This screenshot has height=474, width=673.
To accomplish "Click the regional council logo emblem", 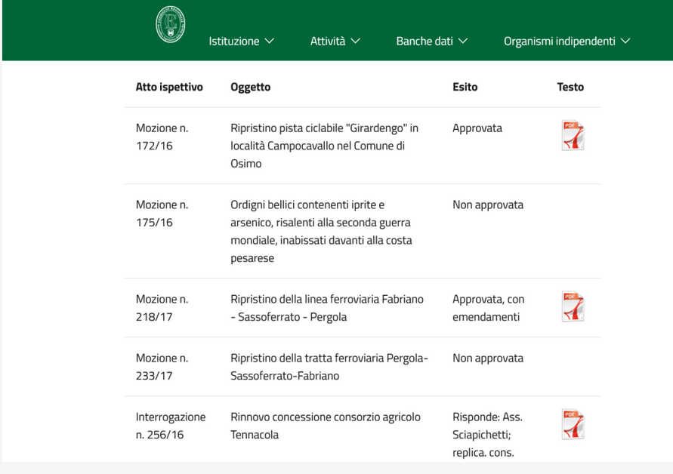I will (x=171, y=25).
